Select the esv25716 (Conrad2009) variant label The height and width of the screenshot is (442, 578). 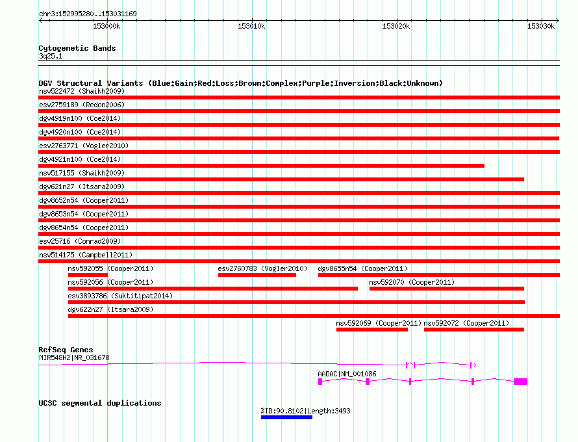[80, 241]
